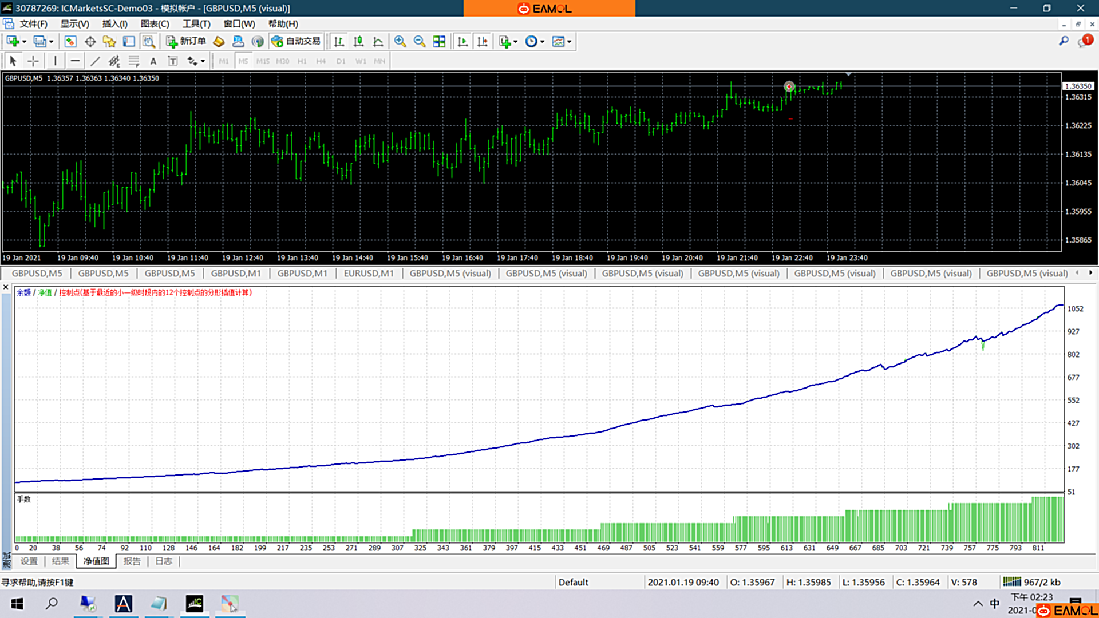
Task: Toggle the Chart Shift icon
Action: (483, 41)
